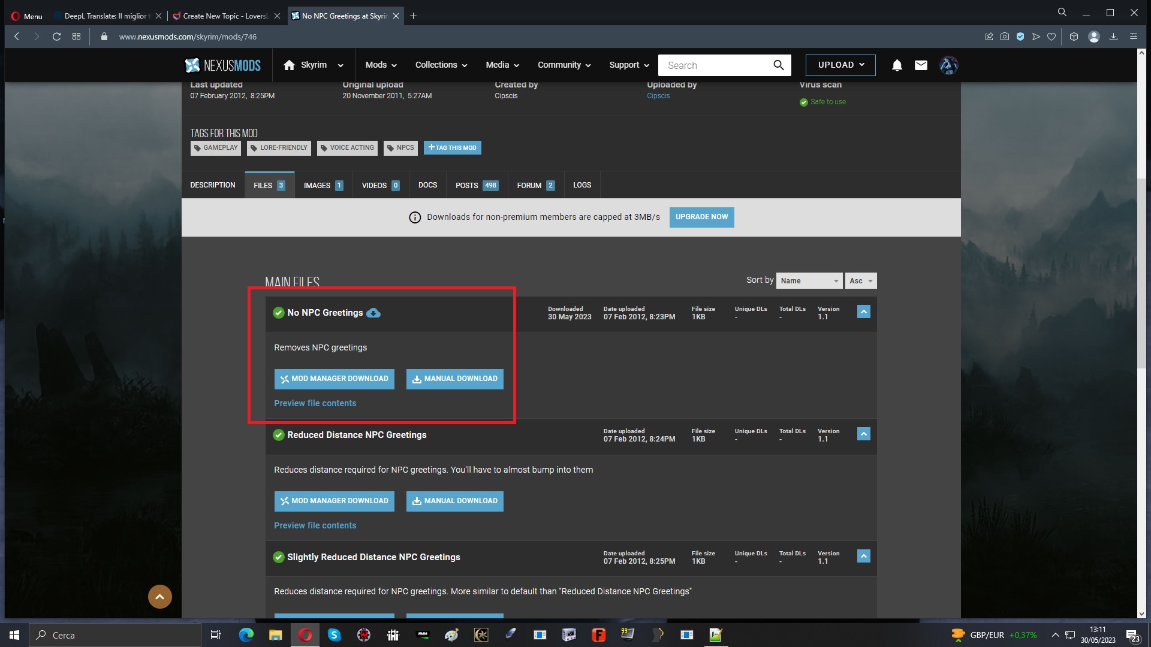Open Task View on the taskbar
This screenshot has width=1151, height=647.
216,635
